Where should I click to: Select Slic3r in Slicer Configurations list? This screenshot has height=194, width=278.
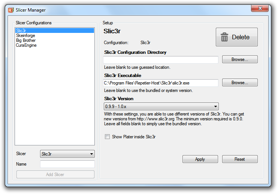click(x=21, y=31)
